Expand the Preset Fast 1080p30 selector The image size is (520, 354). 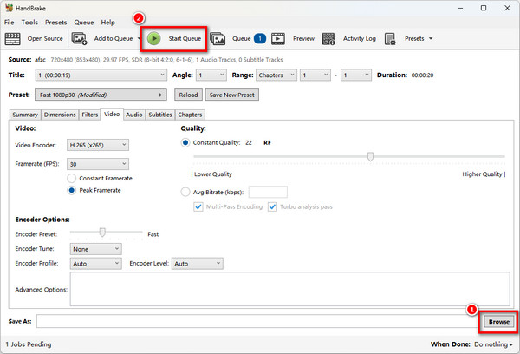(101, 95)
